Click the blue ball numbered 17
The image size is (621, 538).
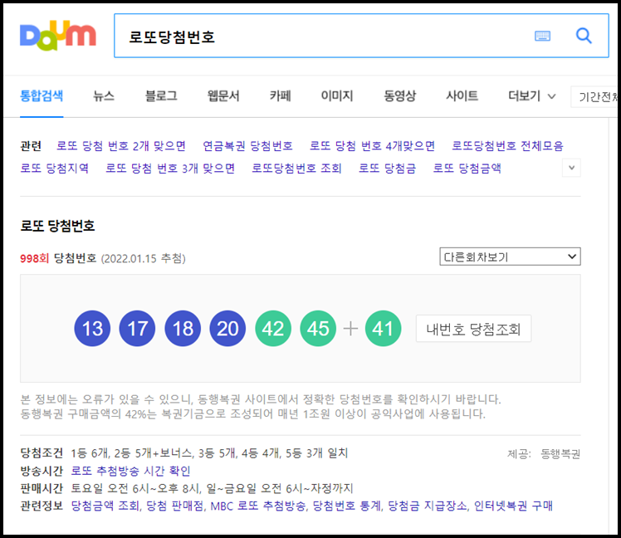(138, 329)
